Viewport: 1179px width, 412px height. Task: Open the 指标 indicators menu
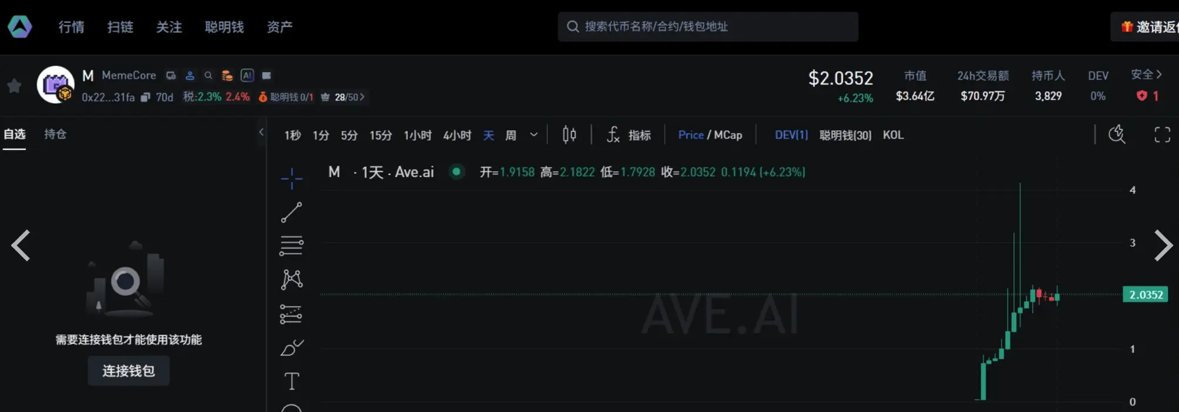click(x=629, y=135)
